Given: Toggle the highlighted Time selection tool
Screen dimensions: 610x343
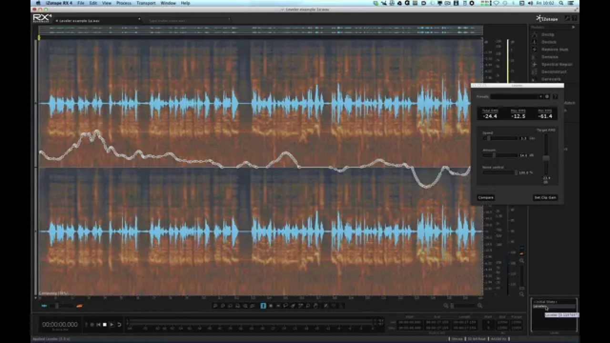Looking at the screenshot, I should 264,306.
